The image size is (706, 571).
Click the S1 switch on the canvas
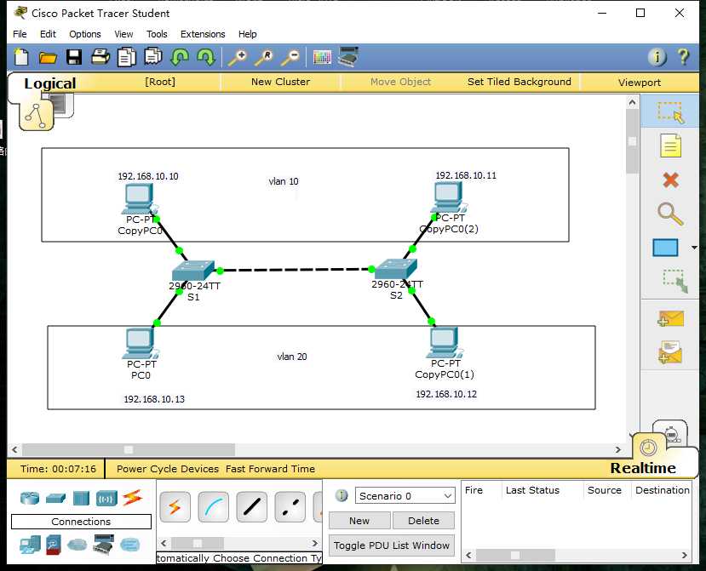click(x=193, y=270)
